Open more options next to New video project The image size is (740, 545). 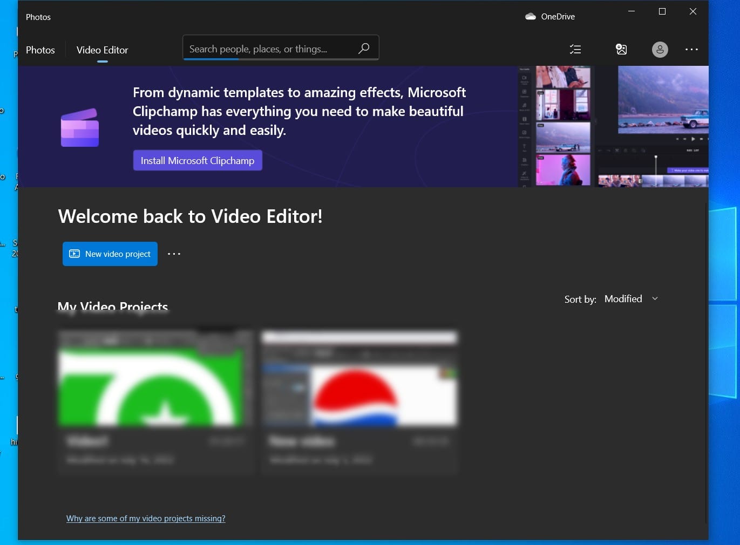click(174, 254)
